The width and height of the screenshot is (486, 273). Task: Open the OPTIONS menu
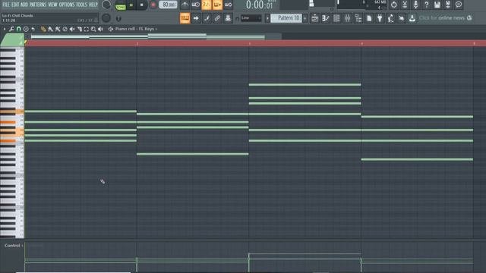[67, 5]
